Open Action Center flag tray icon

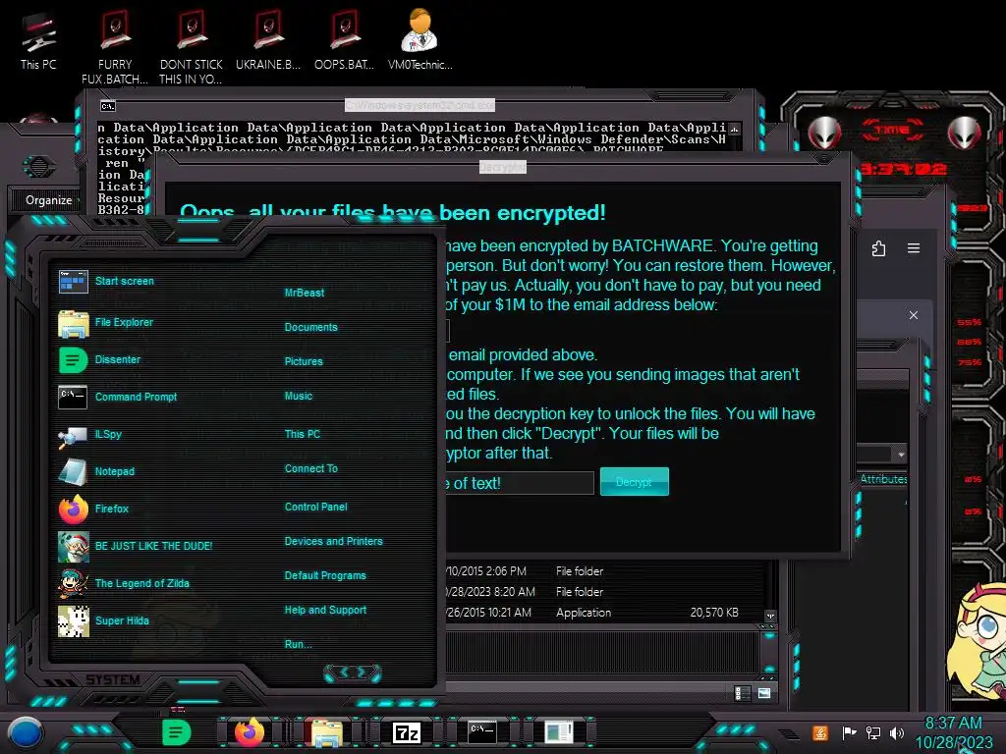point(849,732)
